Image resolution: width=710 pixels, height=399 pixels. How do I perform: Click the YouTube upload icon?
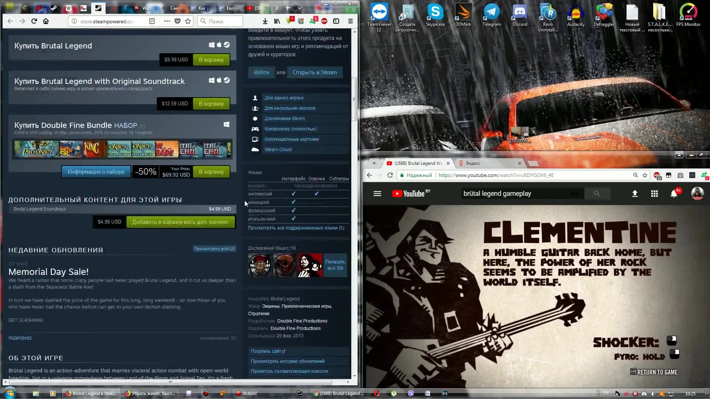click(x=635, y=193)
